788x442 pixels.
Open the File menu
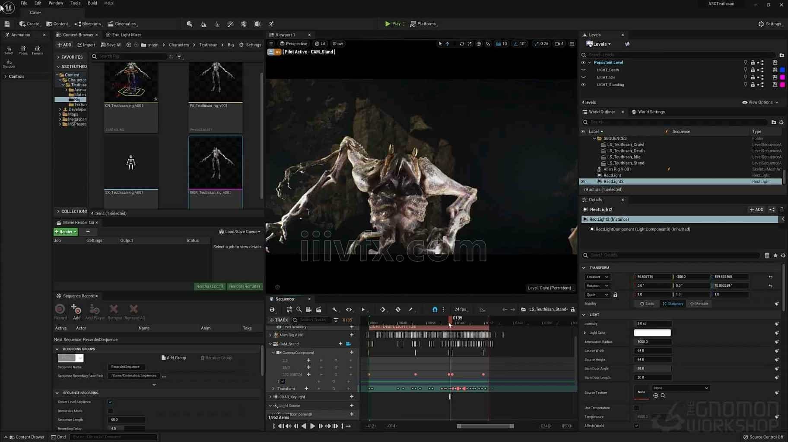tap(24, 3)
